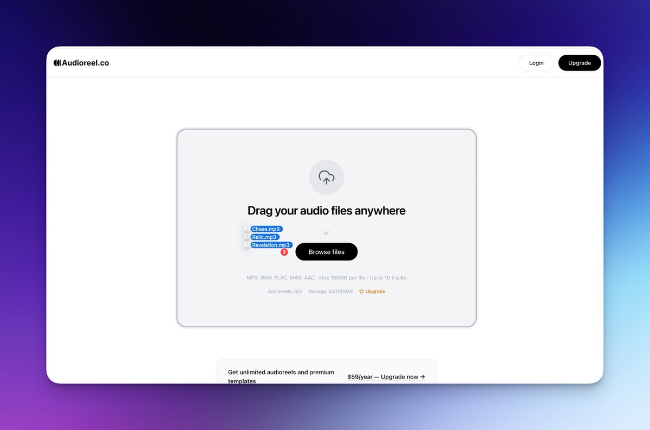Click the black Upgrade button in header
This screenshot has height=430, width=650.
coord(580,63)
